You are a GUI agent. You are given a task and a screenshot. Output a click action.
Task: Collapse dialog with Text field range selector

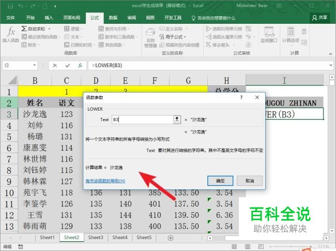177,119
